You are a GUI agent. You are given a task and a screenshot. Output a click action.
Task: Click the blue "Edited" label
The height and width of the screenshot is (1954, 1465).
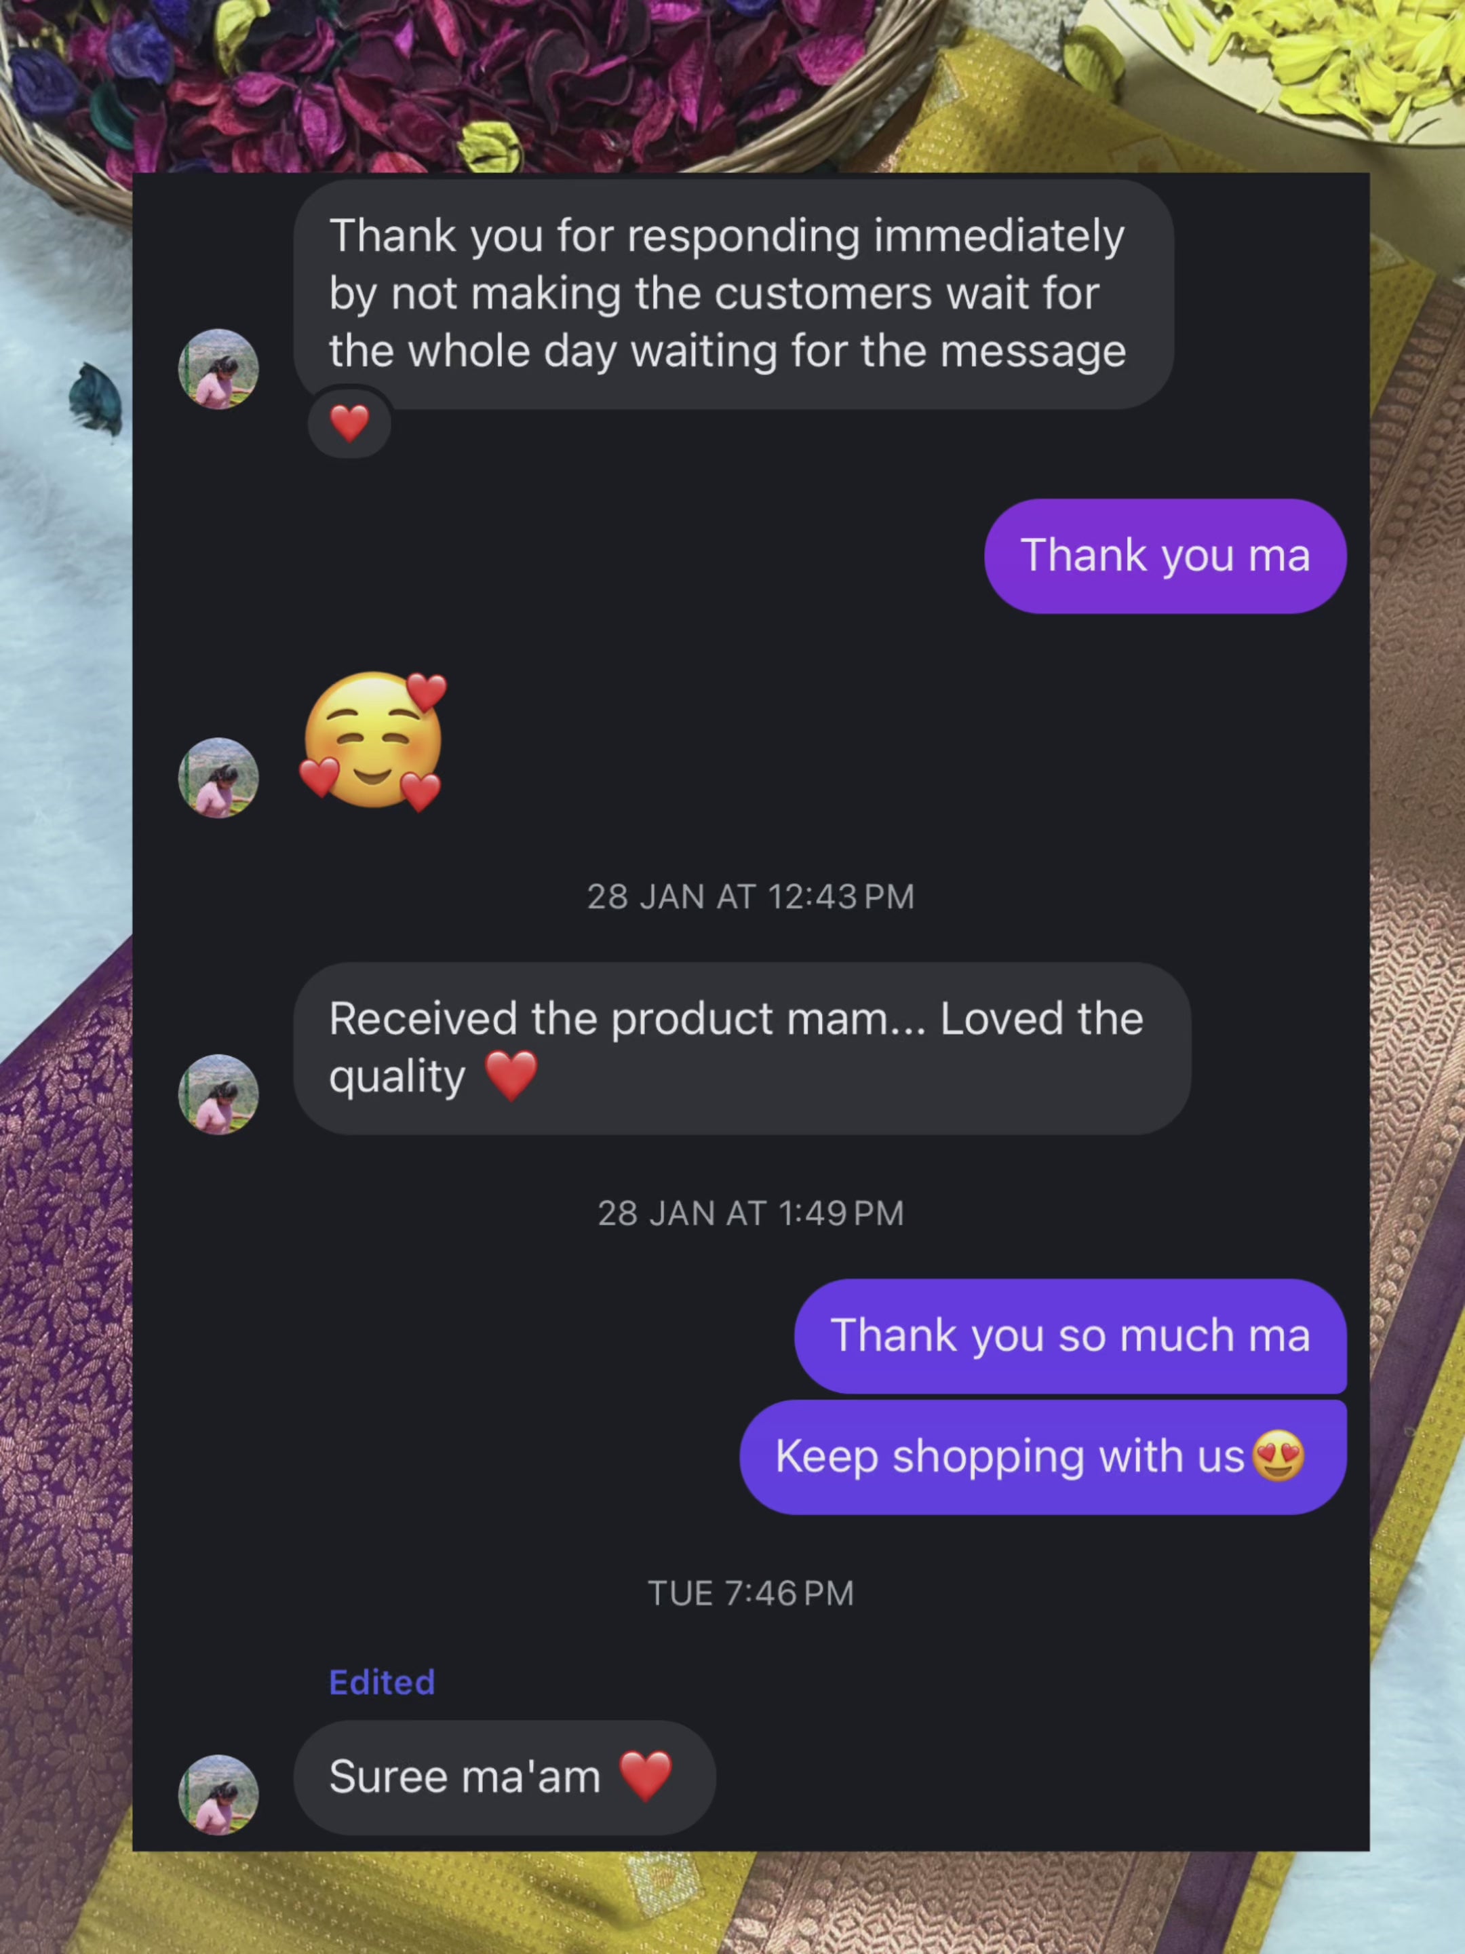coord(381,1683)
